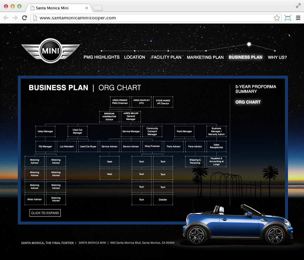Select the Brendan Harrington Advisor box
This screenshot has height=260, width=304.
point(109,117)
